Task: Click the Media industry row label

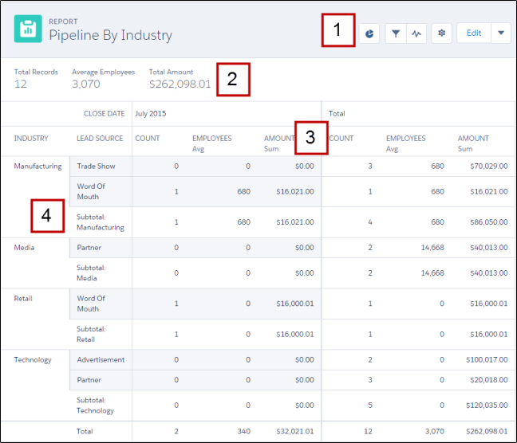Action: (24, 248)
